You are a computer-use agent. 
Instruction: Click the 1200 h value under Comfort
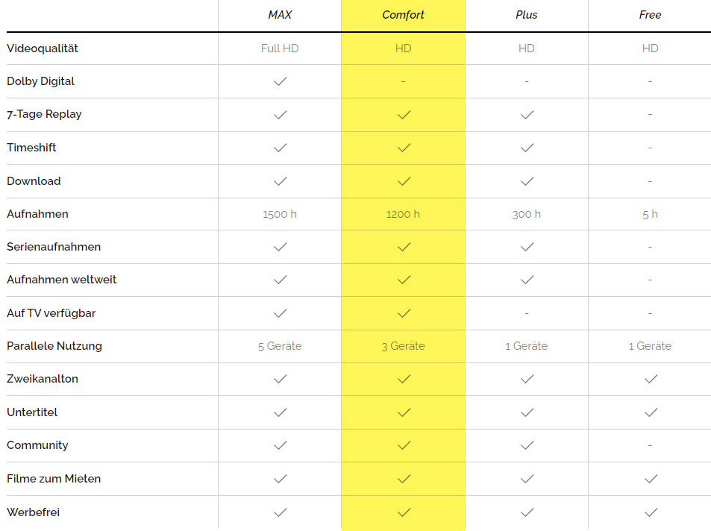404,214
